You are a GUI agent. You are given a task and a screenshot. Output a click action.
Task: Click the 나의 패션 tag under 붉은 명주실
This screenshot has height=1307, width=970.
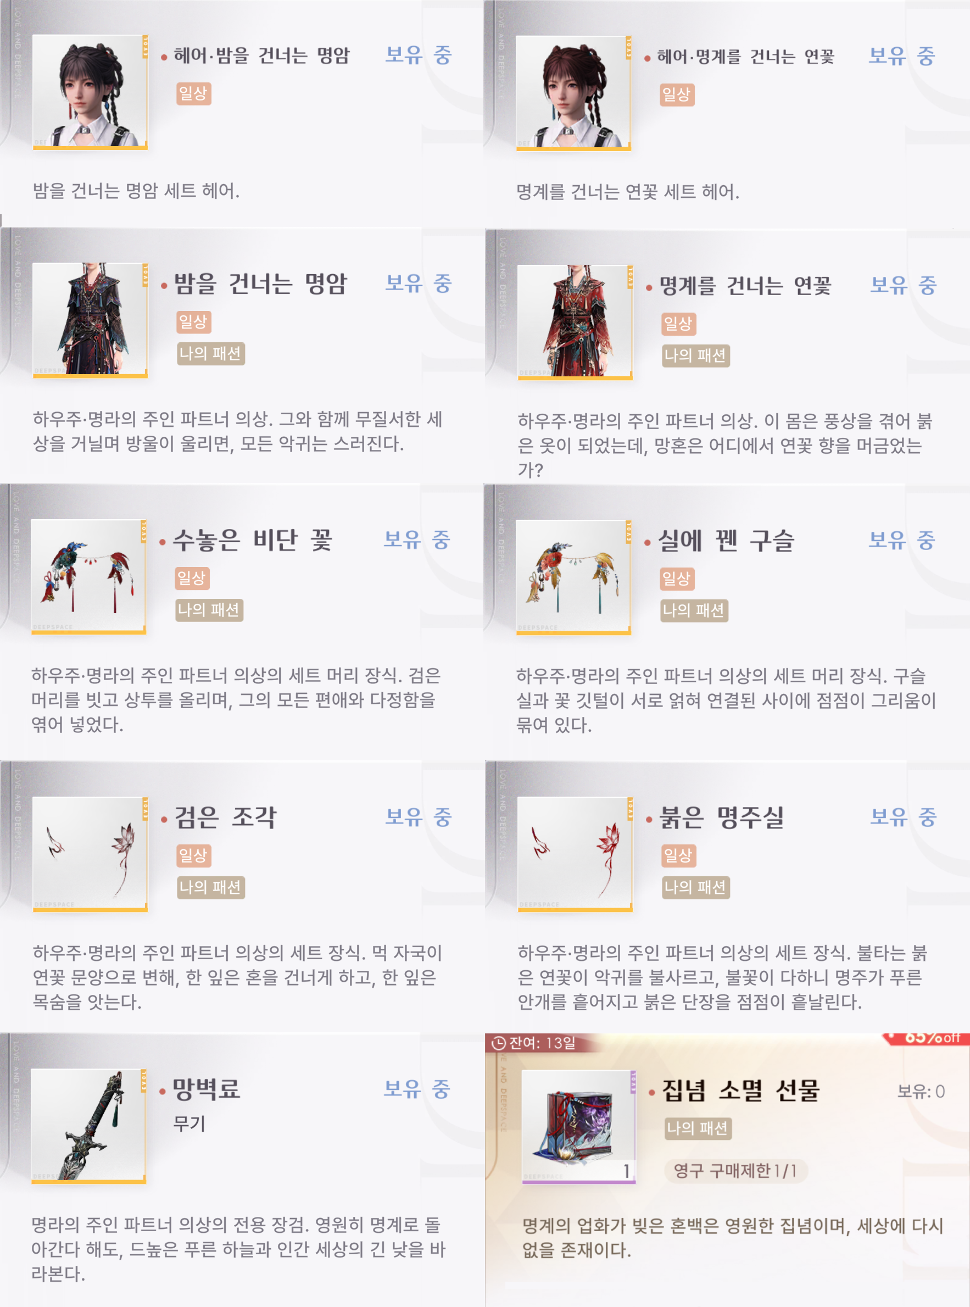pos(696,887)
